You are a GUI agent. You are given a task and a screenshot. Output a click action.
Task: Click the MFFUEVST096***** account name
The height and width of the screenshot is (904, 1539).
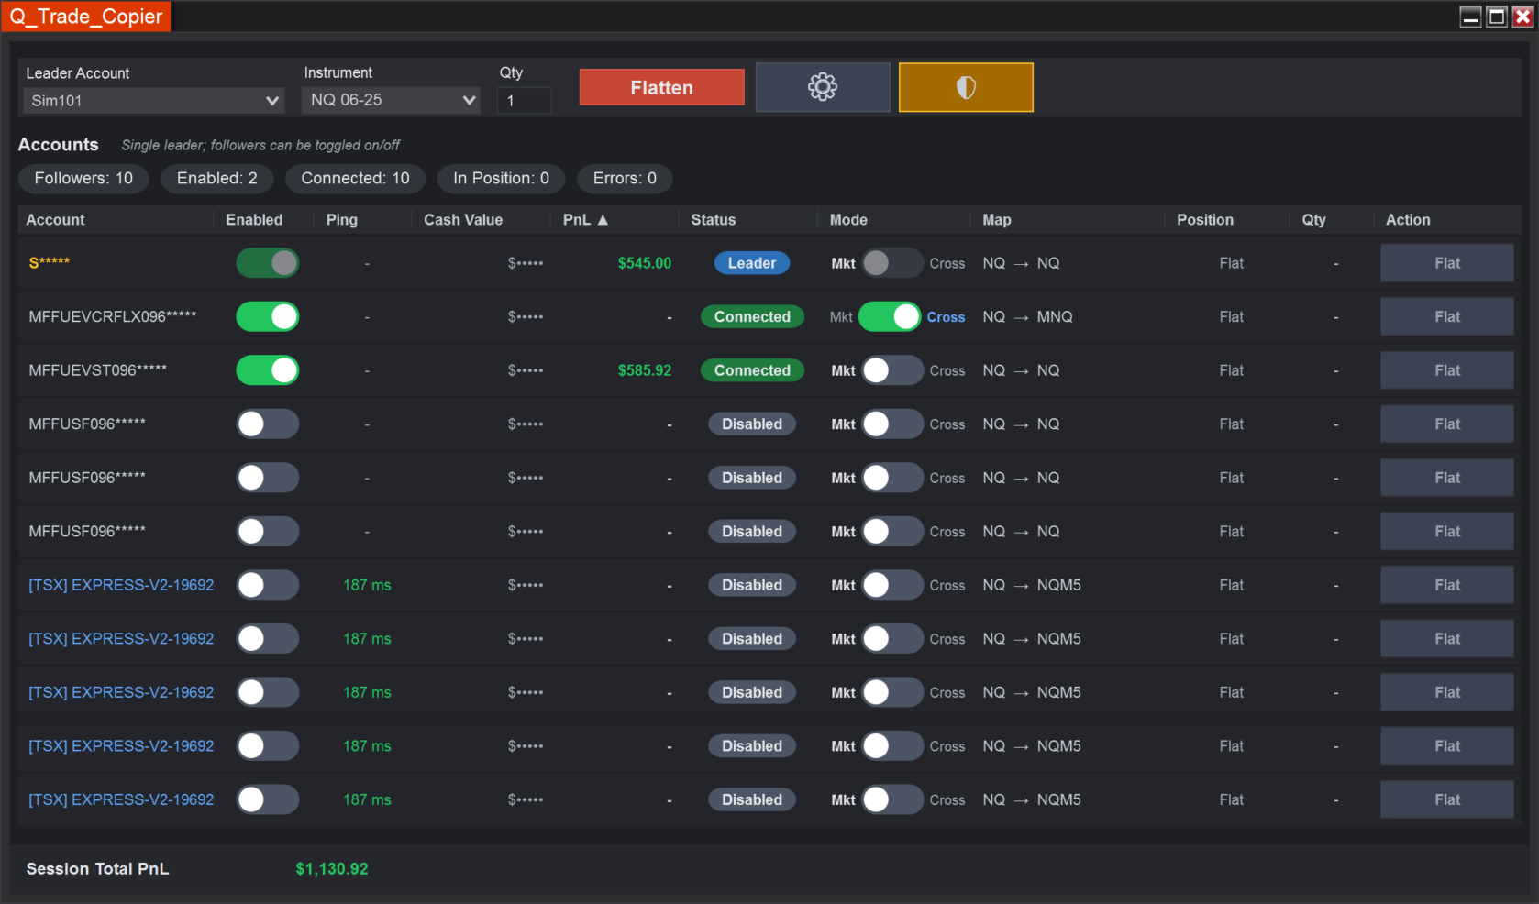[98, 370]
